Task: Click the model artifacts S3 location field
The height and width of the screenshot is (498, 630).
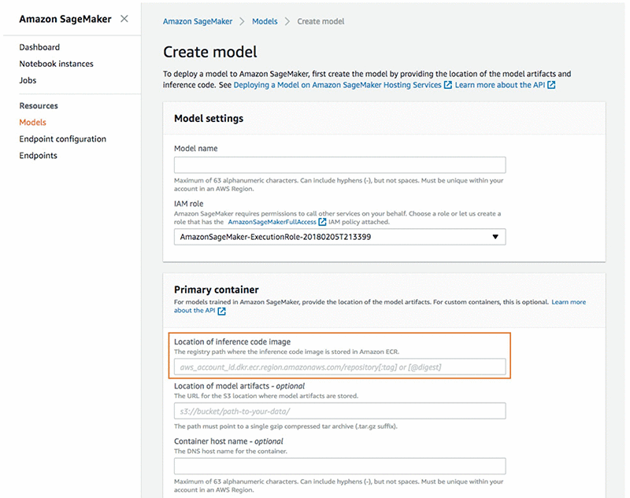Action: (x=339, y=411)
